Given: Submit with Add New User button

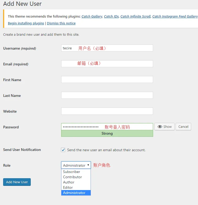Looking at the screenshot, I should pos(17,182).
